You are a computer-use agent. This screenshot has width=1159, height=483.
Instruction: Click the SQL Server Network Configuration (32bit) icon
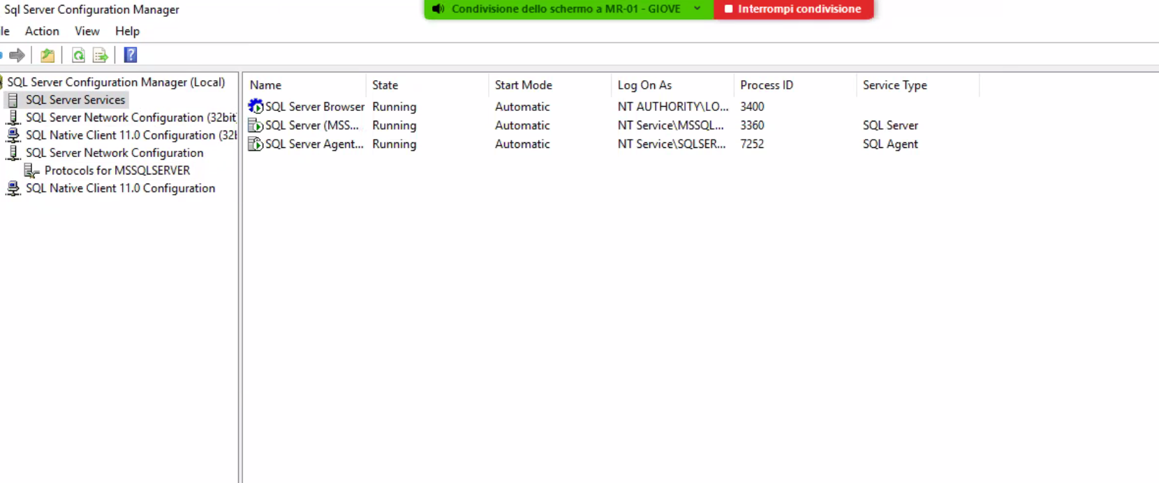click(x=13, y=117)
